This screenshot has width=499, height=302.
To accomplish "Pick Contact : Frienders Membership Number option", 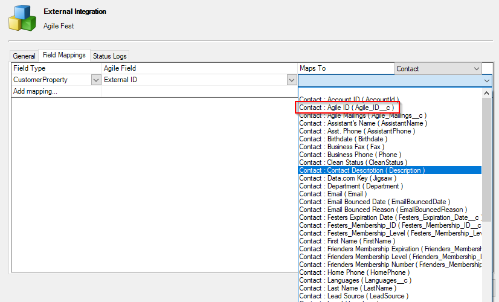I will coord(390,265).
